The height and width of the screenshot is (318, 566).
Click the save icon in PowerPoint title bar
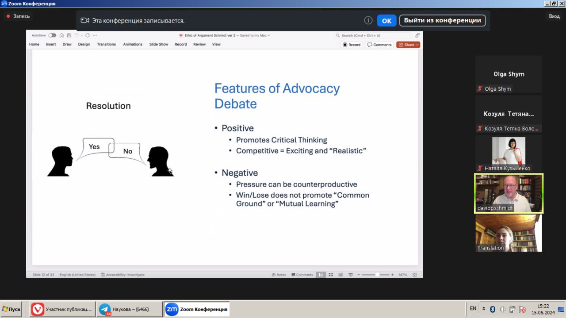69,35
